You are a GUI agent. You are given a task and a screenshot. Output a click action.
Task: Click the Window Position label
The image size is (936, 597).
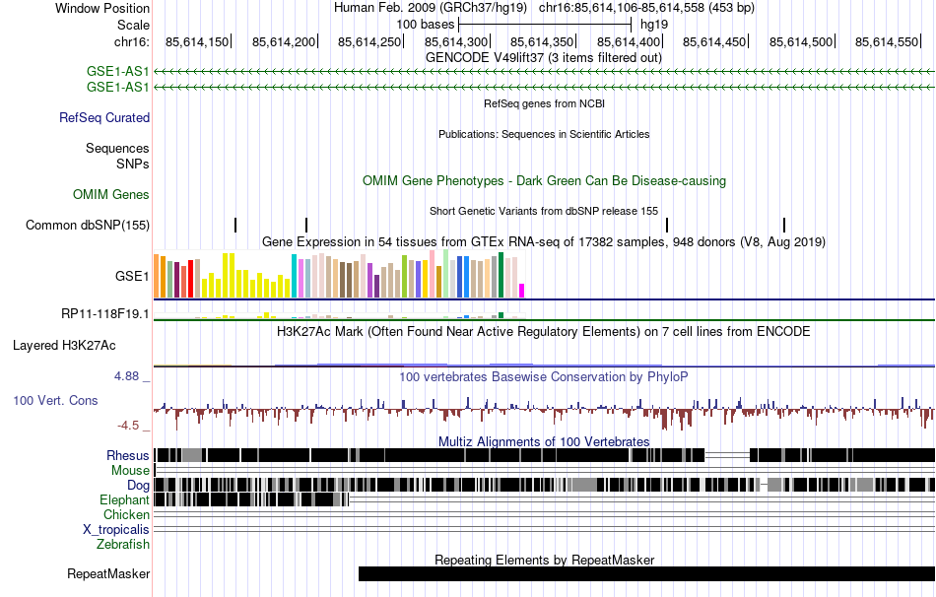(102, 8)
